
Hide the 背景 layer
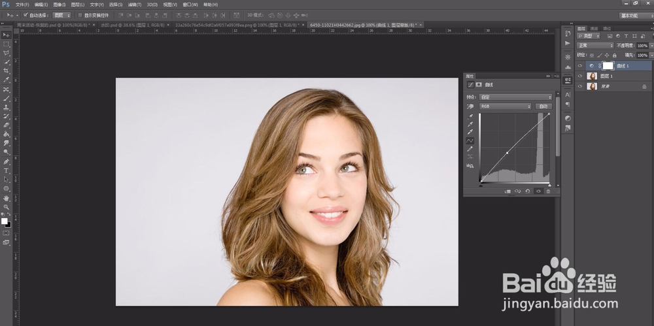click(579, 86)
